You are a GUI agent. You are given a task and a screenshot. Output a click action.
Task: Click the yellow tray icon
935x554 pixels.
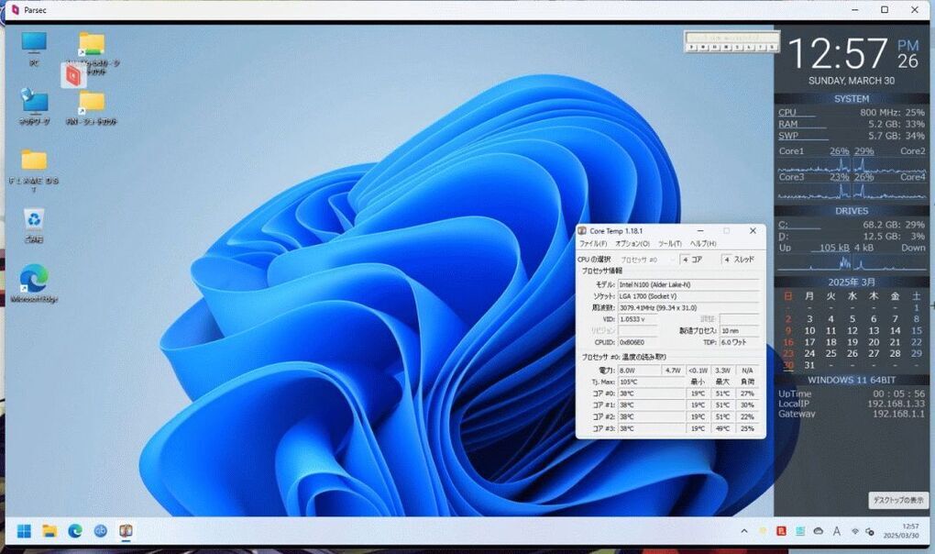click(x=763, y=531)
